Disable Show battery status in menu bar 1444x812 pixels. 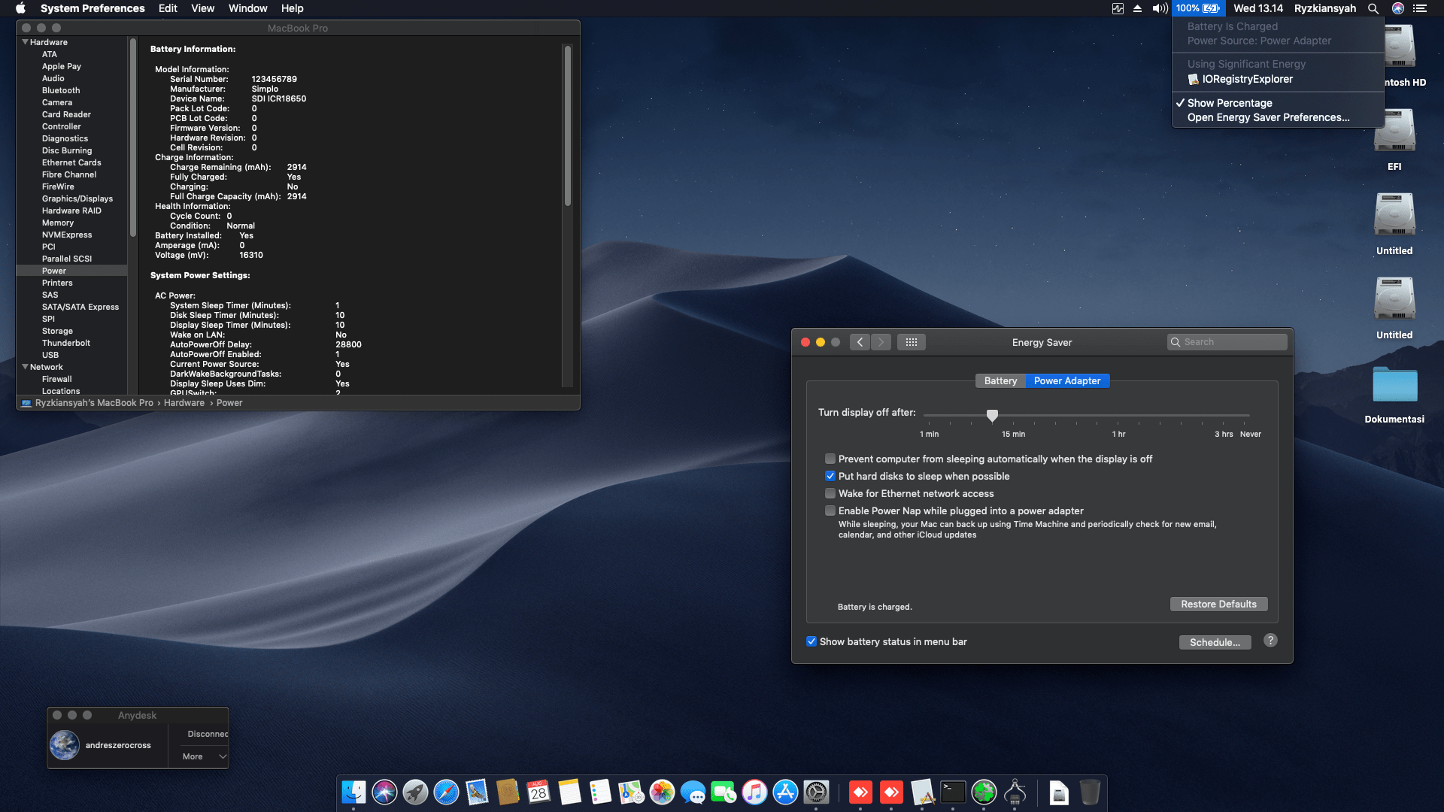tap(811, 641)
